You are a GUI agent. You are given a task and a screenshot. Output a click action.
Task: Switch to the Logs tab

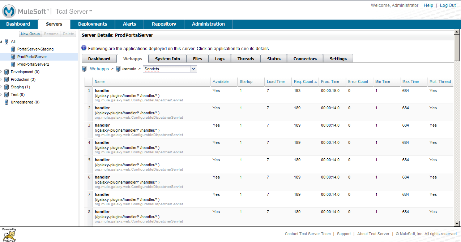click(x=219, y=59)
